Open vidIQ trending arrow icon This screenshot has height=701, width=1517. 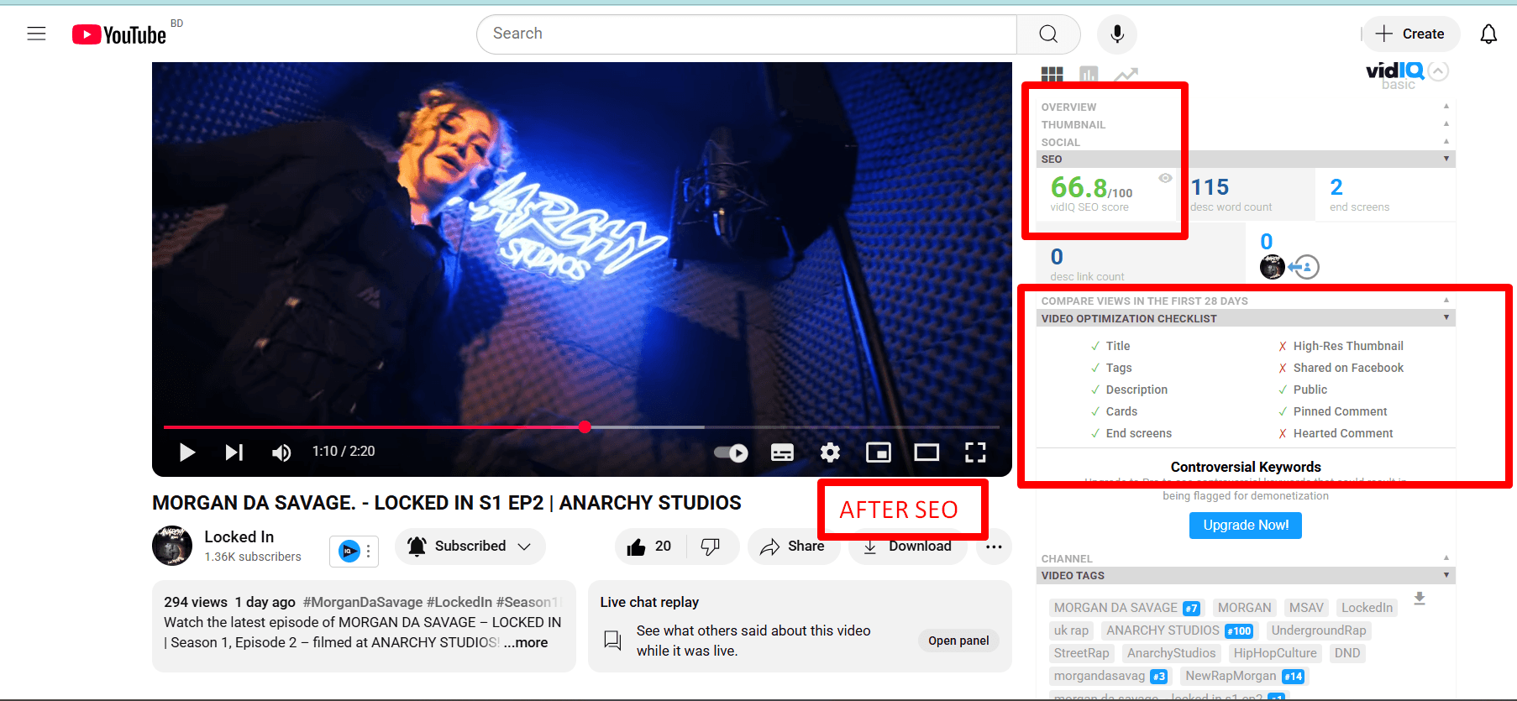tap(1126, 75)
